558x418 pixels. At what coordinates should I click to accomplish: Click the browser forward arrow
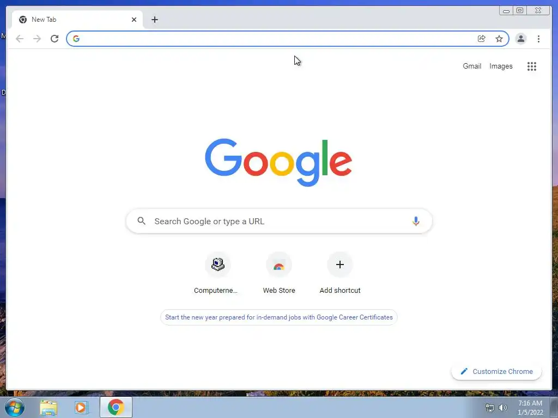click(37, 39)
